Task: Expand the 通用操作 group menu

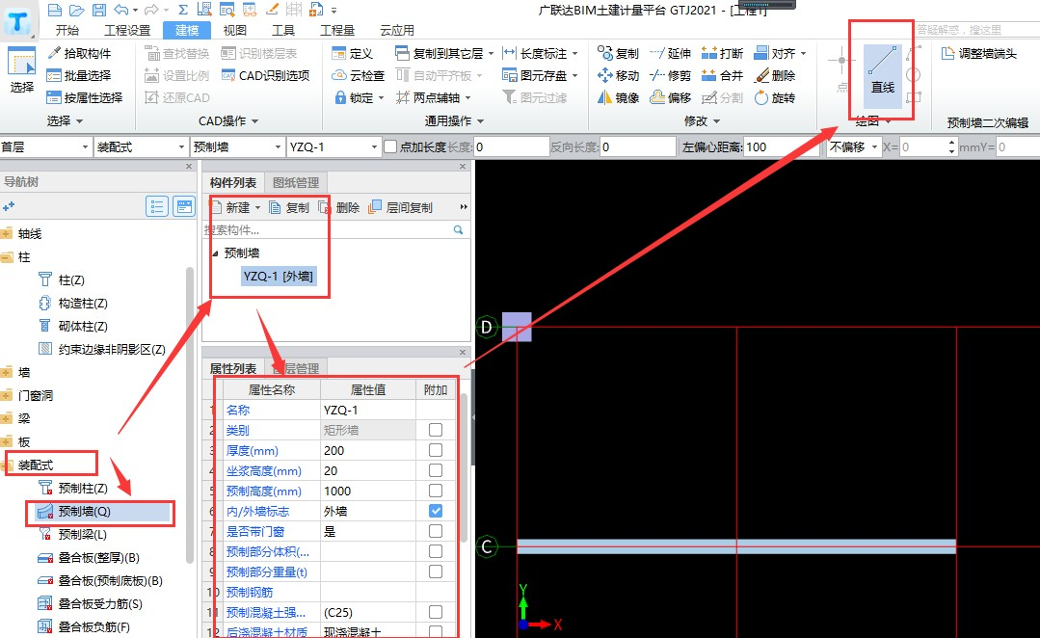Action: pos(454,120)
